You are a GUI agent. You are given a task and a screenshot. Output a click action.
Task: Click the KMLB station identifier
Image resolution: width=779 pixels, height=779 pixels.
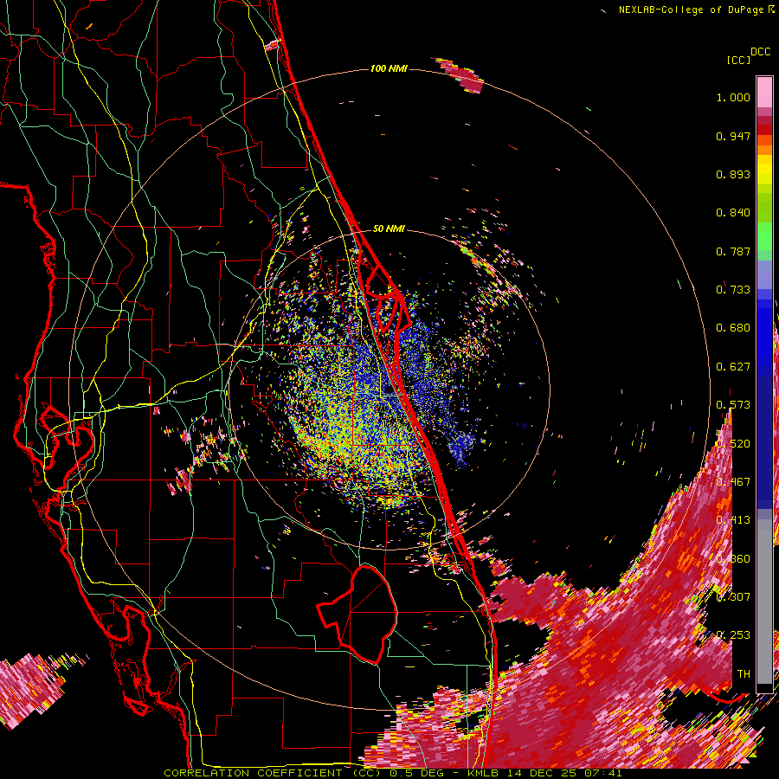485,773
